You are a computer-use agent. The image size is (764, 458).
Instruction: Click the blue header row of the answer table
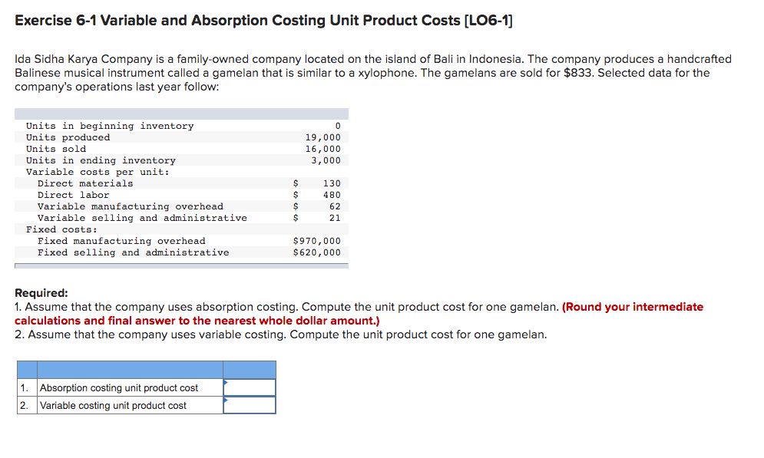[x=146, y=369]
